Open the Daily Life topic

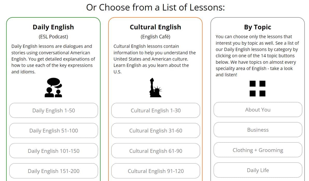[x=258, y=170]
